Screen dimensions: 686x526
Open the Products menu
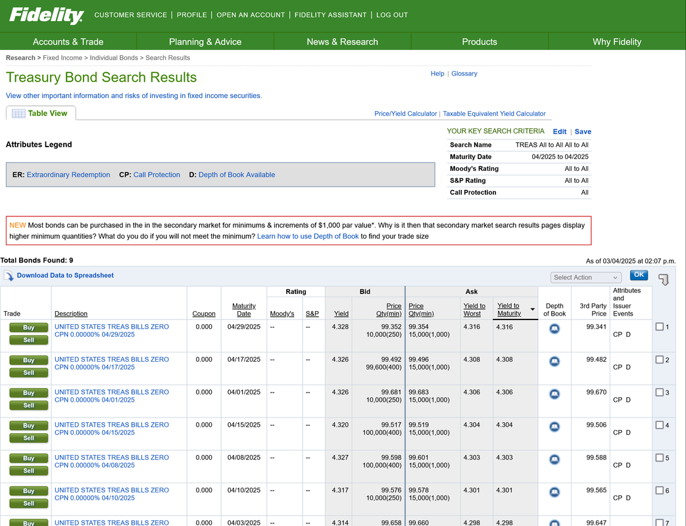tap(479, 41)
